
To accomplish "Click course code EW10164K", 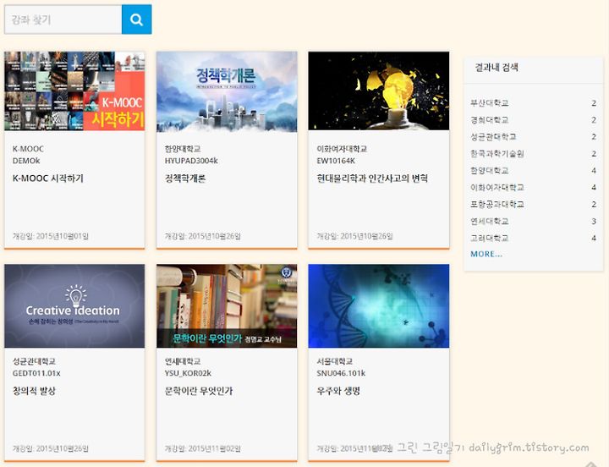I will [336, 161].
